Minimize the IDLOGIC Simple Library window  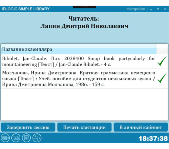(151, 9)
